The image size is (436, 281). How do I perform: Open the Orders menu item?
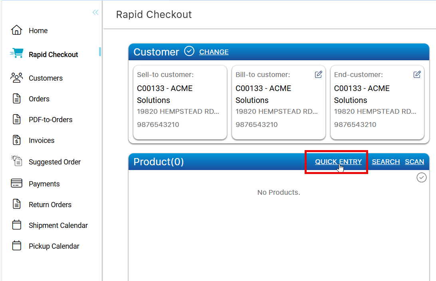[x=39, y=99]
